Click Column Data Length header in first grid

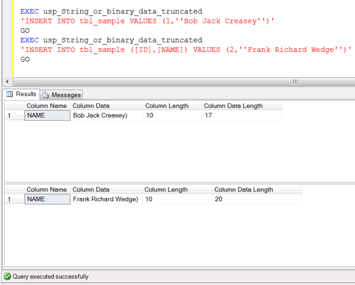click(x=242, y=106)
